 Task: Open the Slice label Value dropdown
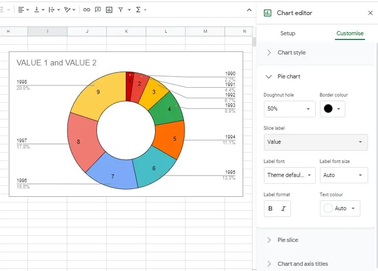click(x=316, y=142)
